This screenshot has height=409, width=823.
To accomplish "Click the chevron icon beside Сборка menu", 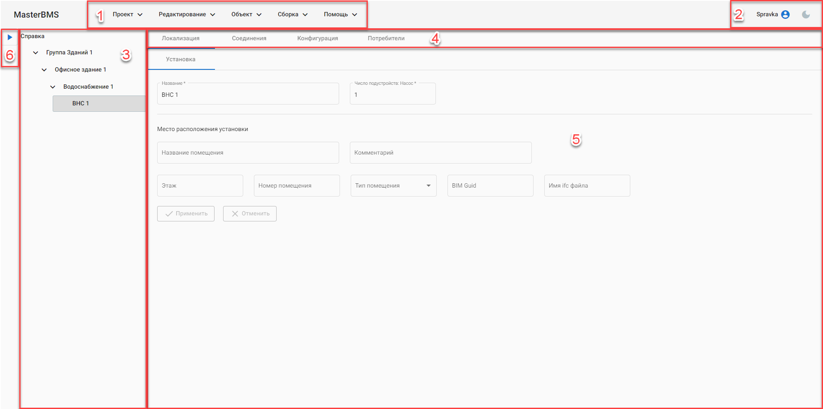I will click(305, 14).
